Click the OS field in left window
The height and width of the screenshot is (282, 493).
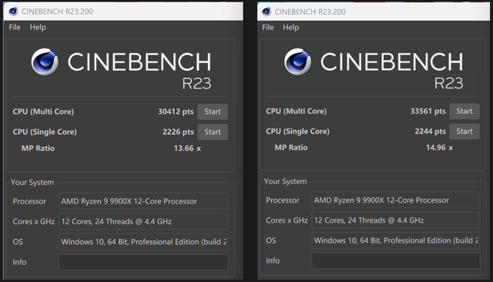coord(143,242)
